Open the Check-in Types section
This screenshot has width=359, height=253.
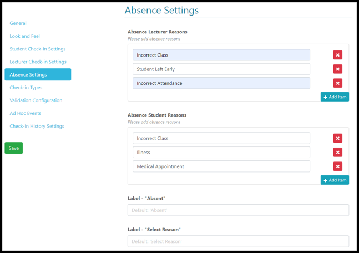click(26, 87)
